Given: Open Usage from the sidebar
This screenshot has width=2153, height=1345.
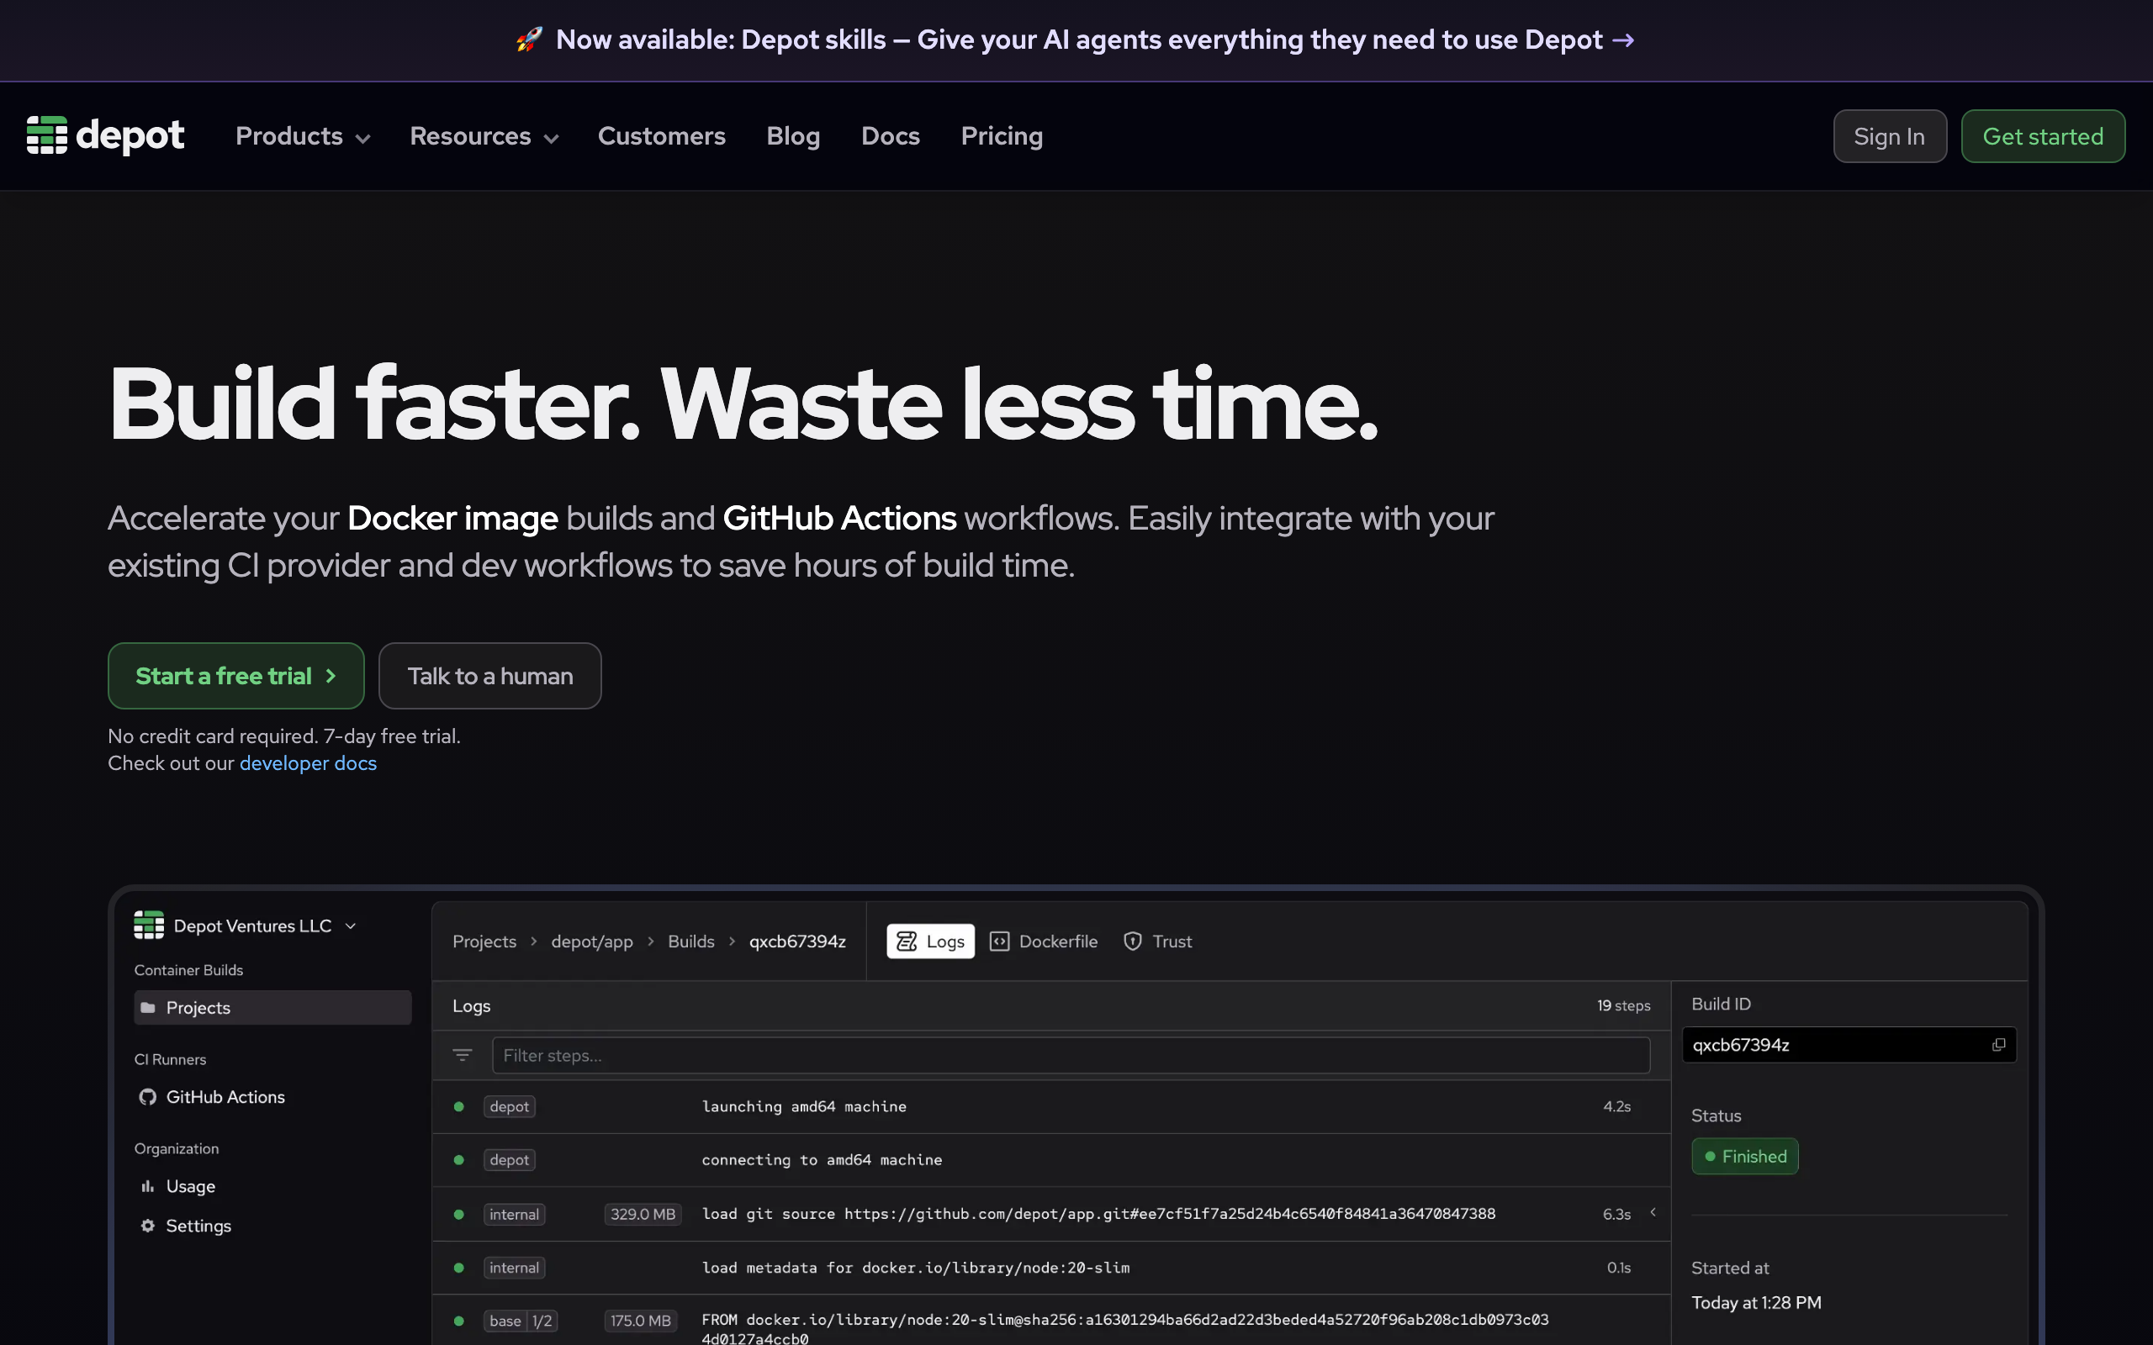Looking at the screenshot, I should point(189,1186).
